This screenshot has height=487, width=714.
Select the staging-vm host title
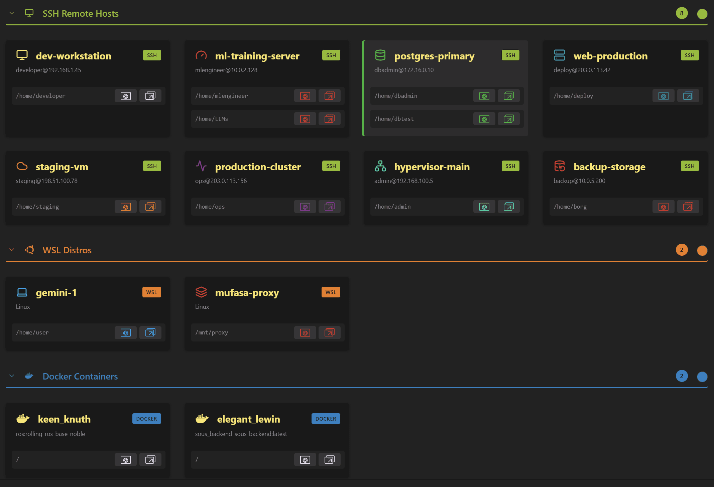click(62, 167)
